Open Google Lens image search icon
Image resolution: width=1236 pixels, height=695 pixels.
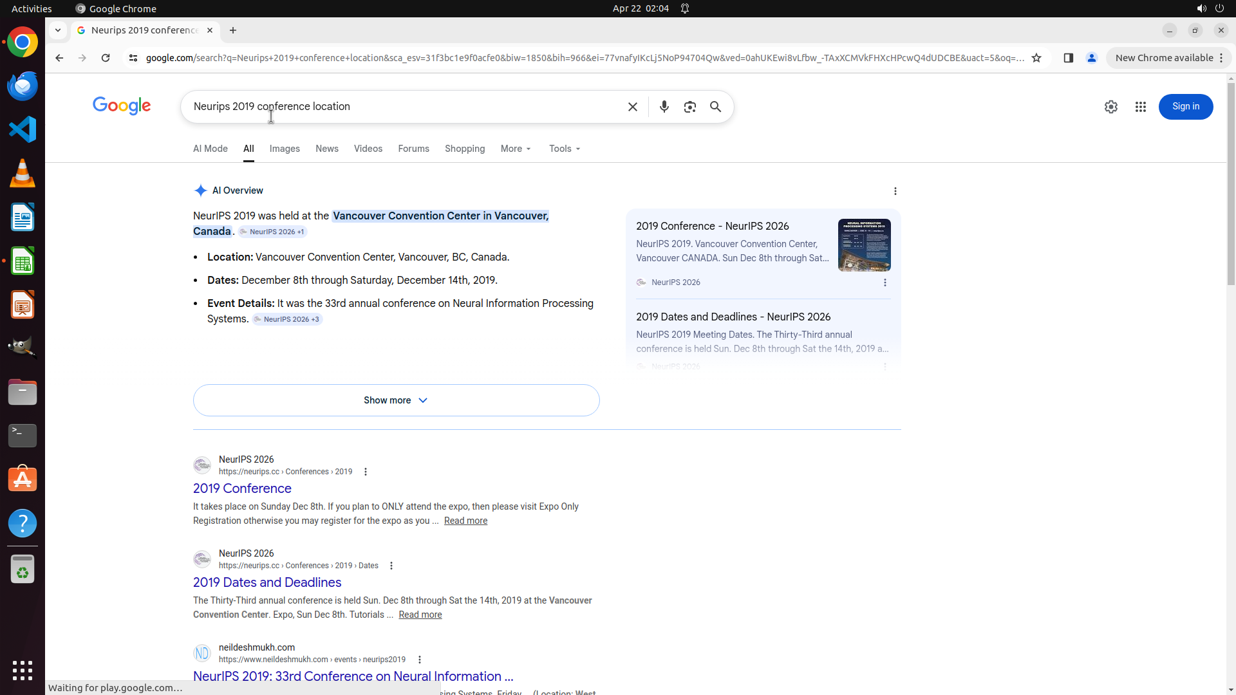click(x=689, y=107)
